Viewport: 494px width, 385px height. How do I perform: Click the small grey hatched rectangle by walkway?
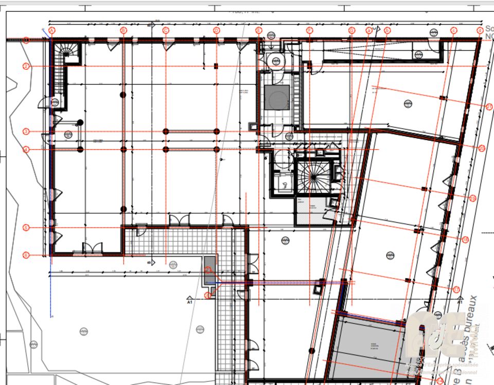209,270
